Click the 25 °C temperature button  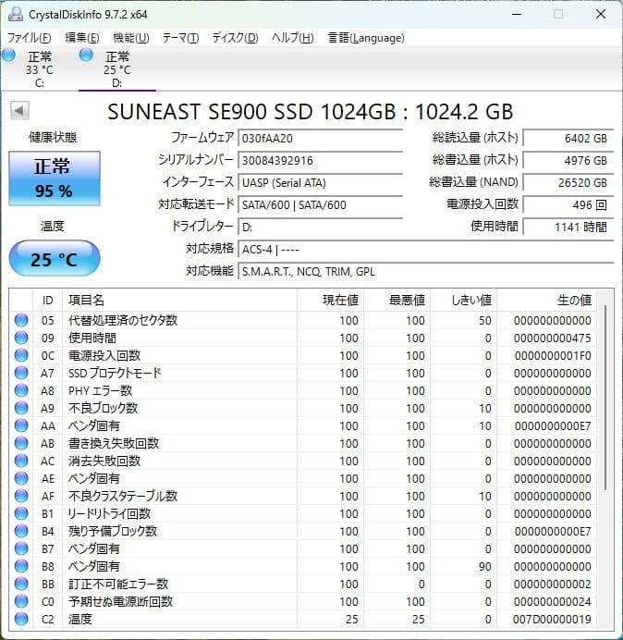click(55, 259)
